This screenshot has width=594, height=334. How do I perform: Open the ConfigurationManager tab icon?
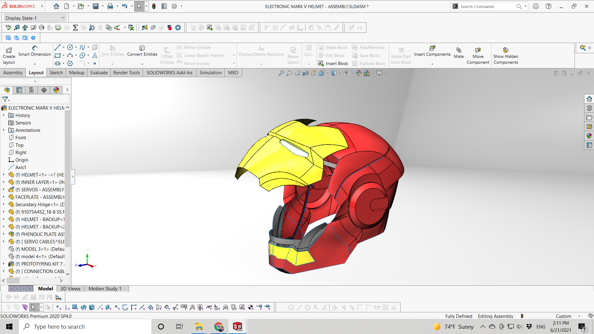click(32, 90)
